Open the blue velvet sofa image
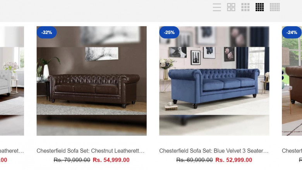The height and width of the screenshot is (170, 302). [x=214, y=81]
